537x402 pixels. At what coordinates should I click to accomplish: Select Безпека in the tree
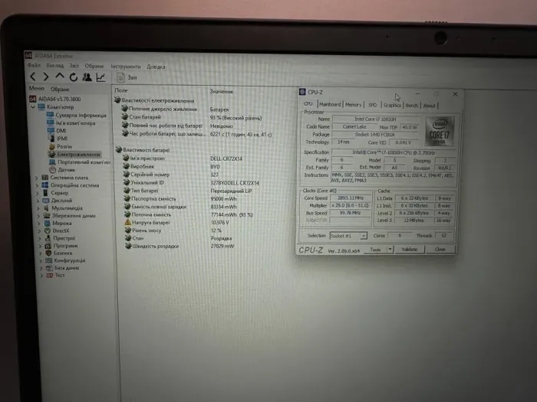(63, 253)
